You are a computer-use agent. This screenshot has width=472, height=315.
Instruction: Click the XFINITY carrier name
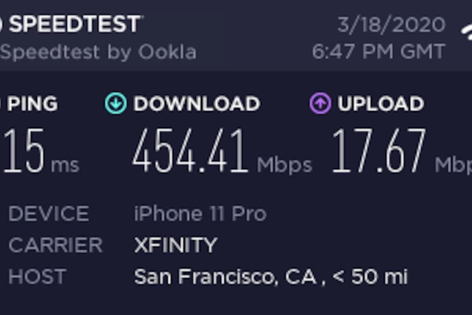click(176, 245)
